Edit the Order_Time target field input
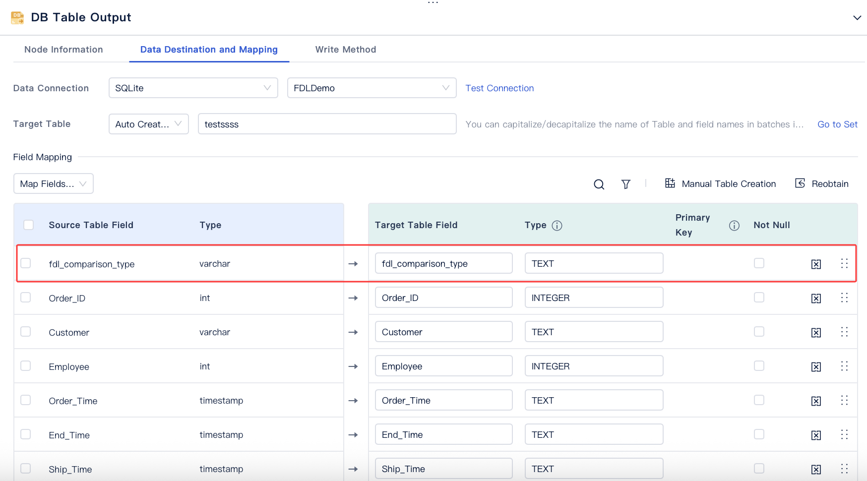The width and height of the screenshot is (867, 481). coord(444,400)
